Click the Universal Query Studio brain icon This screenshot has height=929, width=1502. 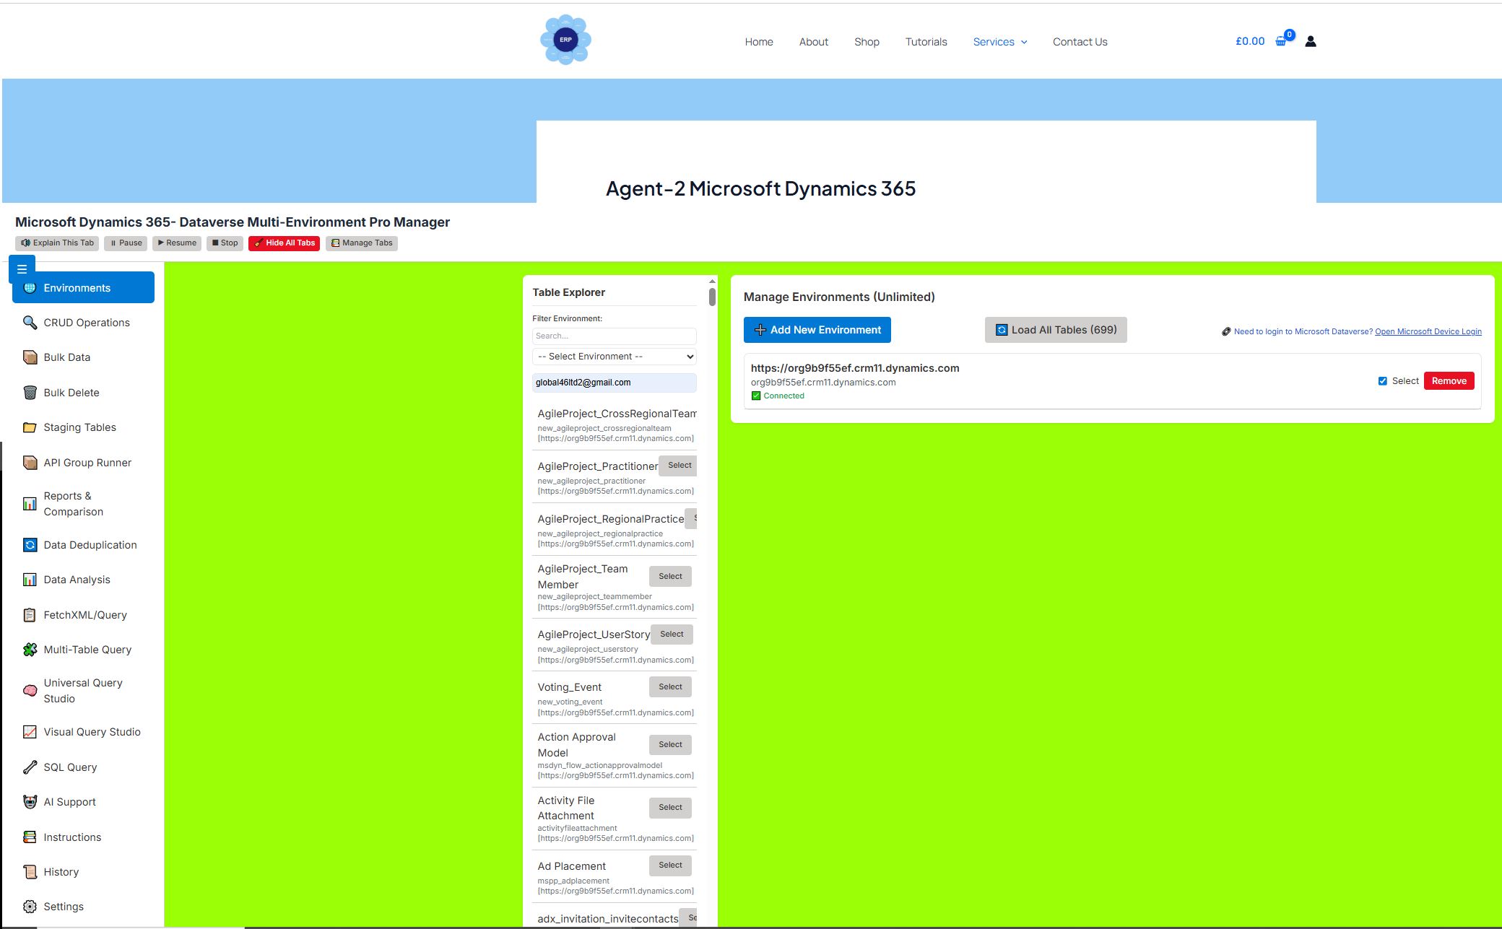[x=30, y=690]
